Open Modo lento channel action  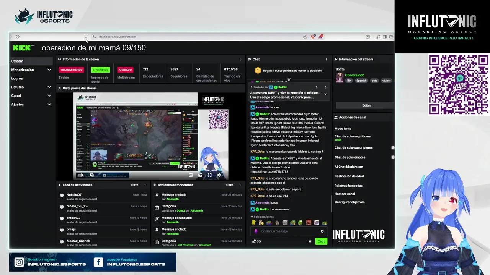tap(343, 129)
